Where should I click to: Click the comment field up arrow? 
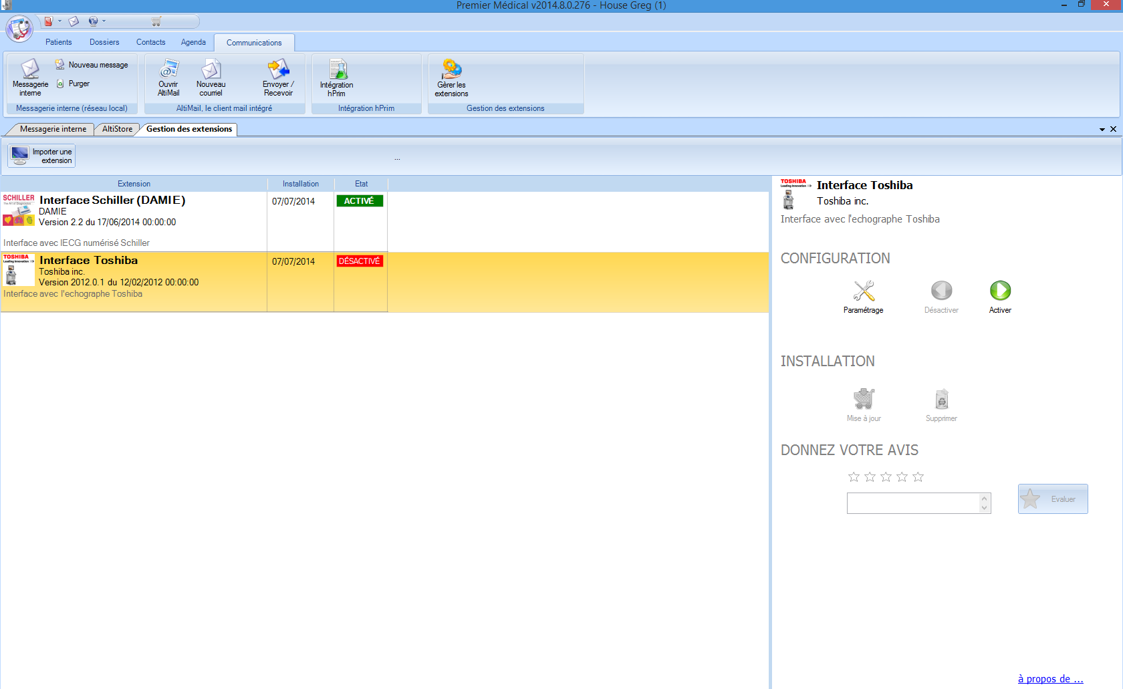(984, 499)
